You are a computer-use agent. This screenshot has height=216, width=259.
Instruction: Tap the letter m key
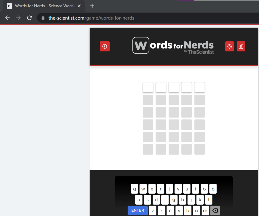(x=205, y=211)
